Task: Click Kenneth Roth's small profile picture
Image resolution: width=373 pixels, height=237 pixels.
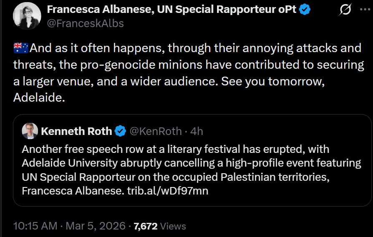Action: (x=30, y=131)
